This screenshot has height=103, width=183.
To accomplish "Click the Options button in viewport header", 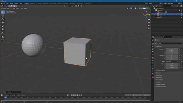I will pos(148,6).
